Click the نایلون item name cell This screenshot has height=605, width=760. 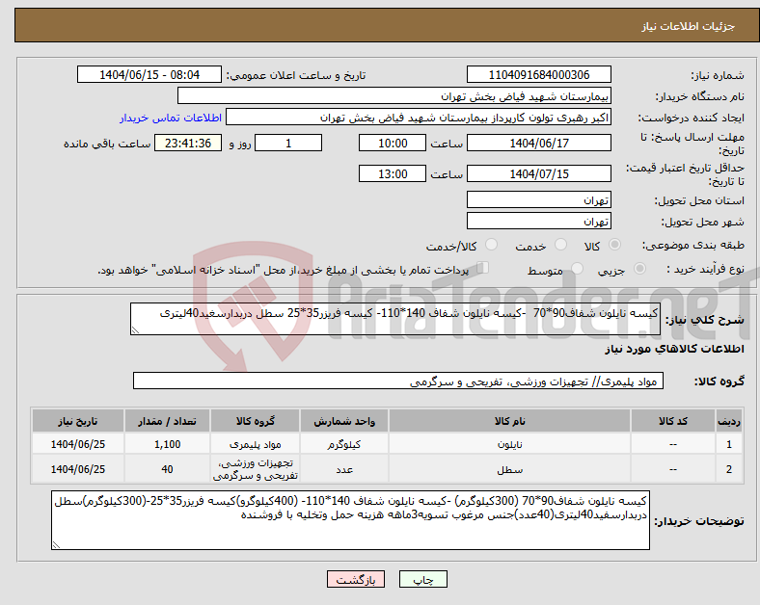(x=509, y=444)
